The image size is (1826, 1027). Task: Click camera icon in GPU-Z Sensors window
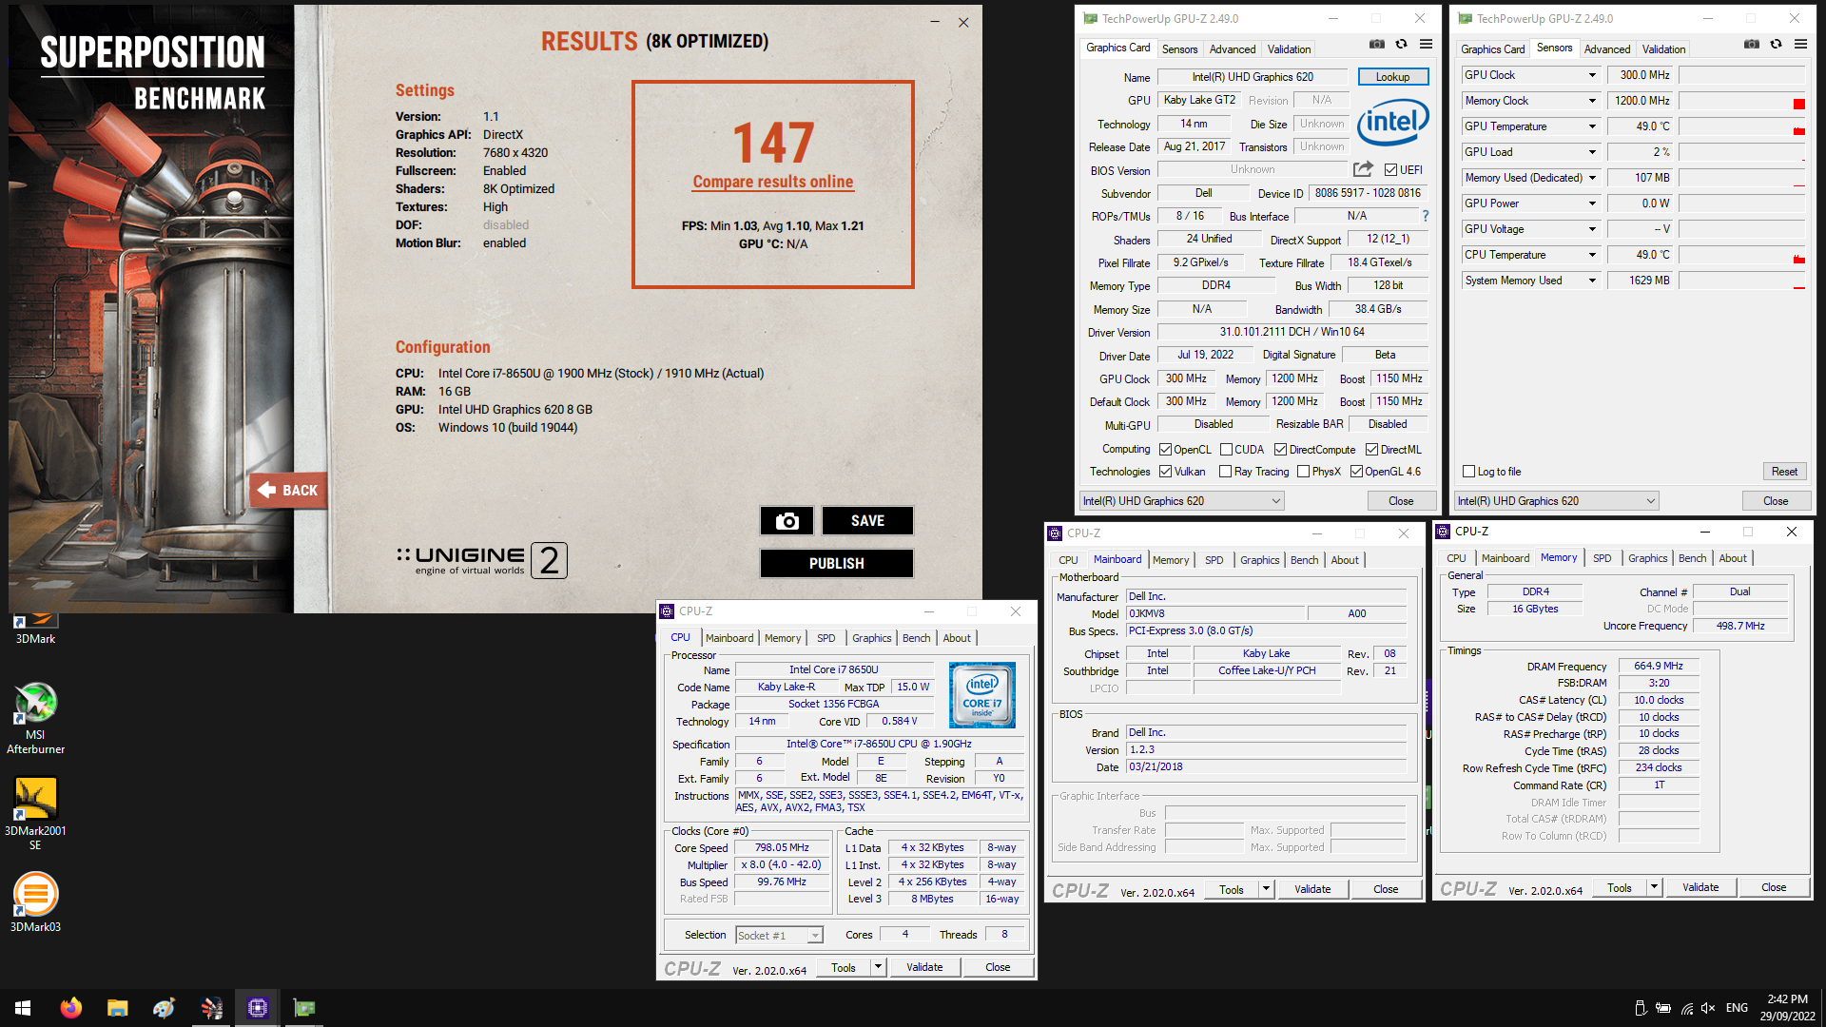[x=1751, y=44]
